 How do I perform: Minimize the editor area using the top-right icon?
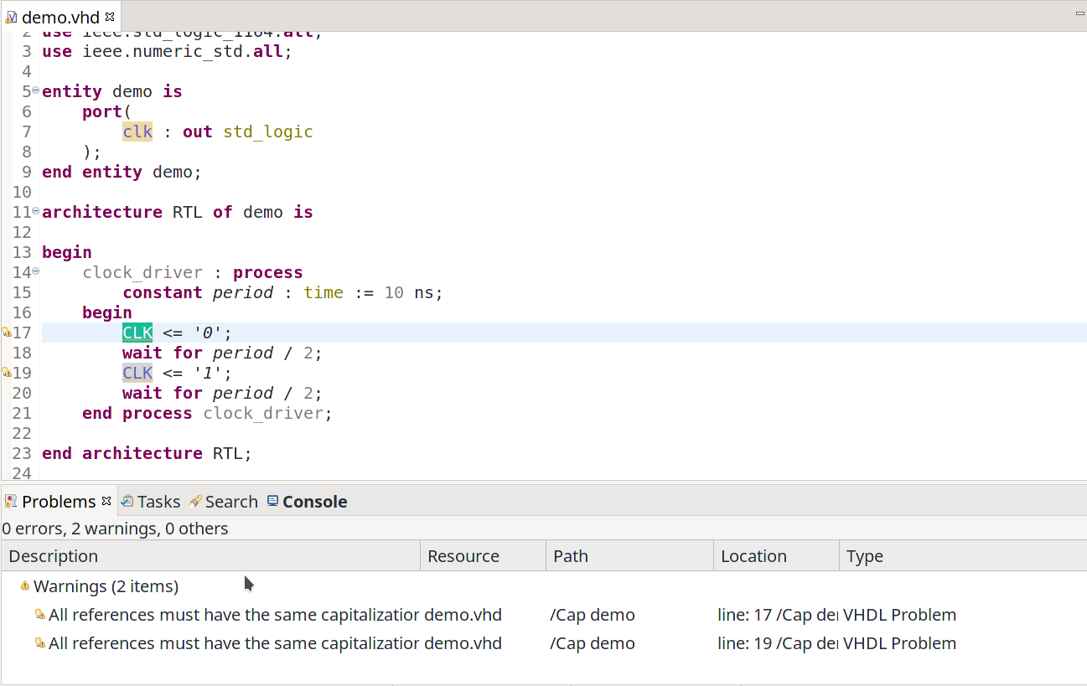pos(1081,14)
